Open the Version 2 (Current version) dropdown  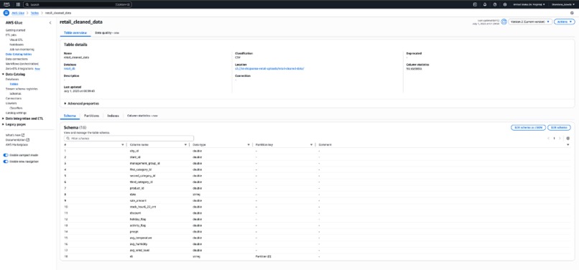point(530,22)
